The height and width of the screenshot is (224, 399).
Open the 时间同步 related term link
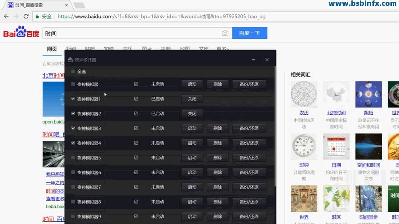[368, 217]
